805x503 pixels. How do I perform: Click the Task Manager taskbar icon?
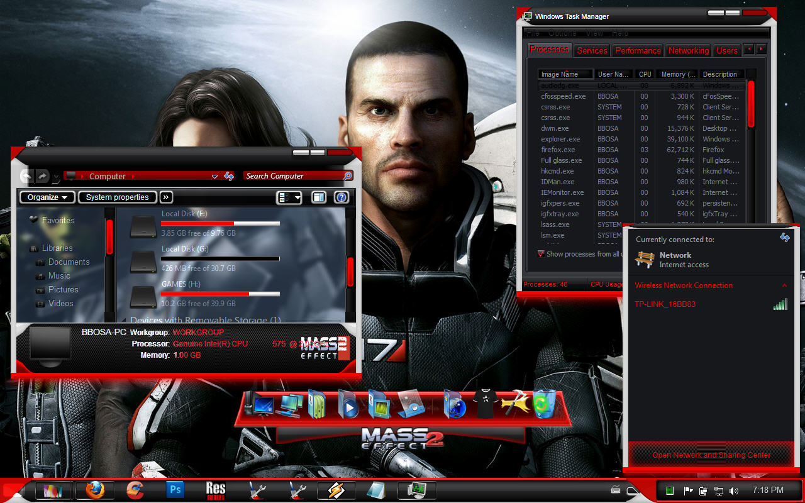417,490
